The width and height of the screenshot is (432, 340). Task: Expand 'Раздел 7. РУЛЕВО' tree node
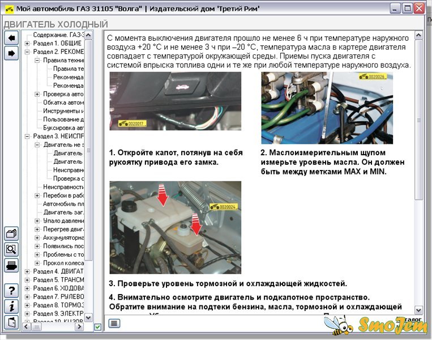pos(27,297)
